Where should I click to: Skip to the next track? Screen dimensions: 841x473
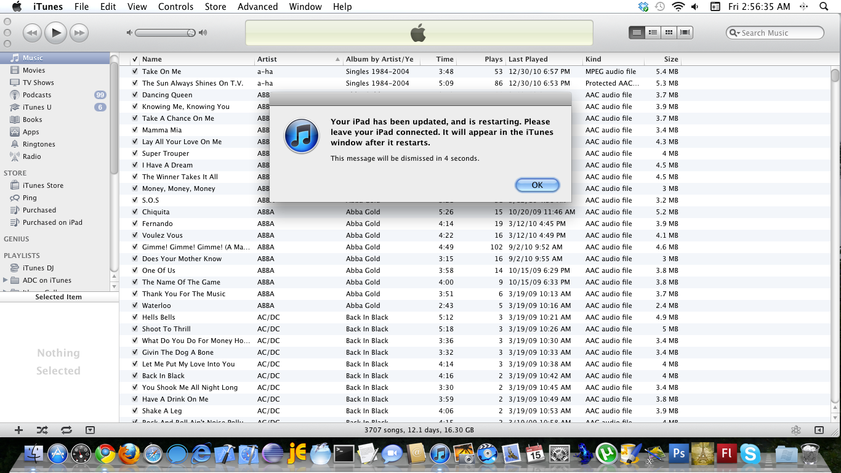[79, 33]
